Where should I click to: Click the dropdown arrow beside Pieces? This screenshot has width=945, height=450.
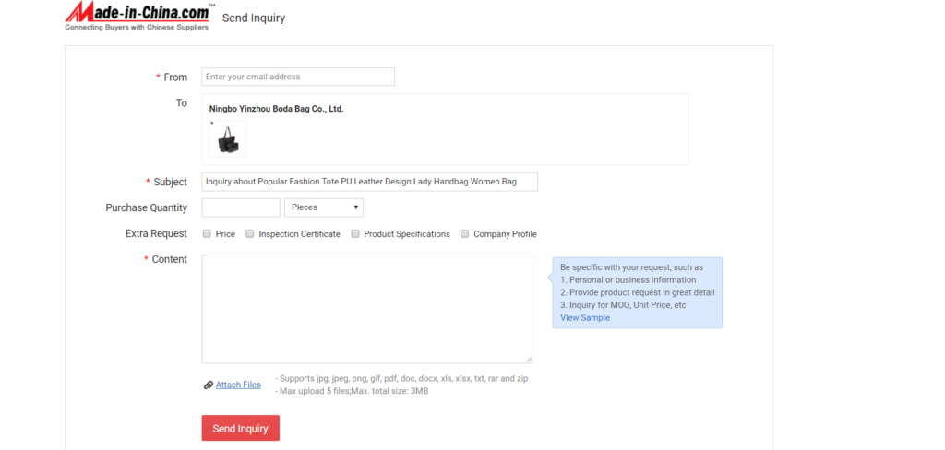pos(356,207)
